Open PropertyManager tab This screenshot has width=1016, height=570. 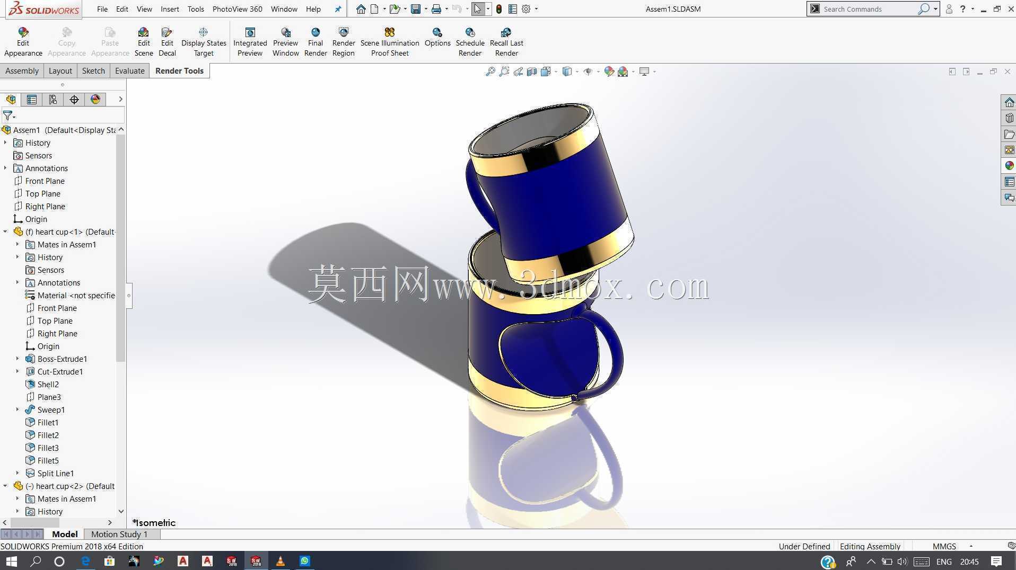tap(32, 100)
